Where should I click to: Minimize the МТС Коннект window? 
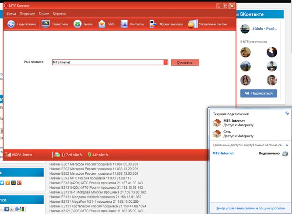tap(219, 6)
